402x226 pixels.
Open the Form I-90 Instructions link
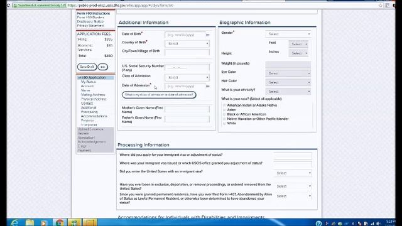point(94,13)
